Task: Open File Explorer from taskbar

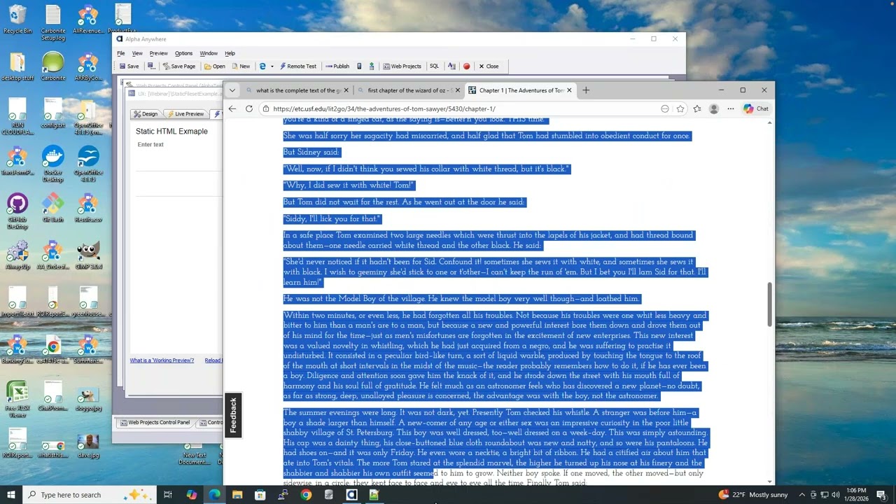Action: [237, 495]
